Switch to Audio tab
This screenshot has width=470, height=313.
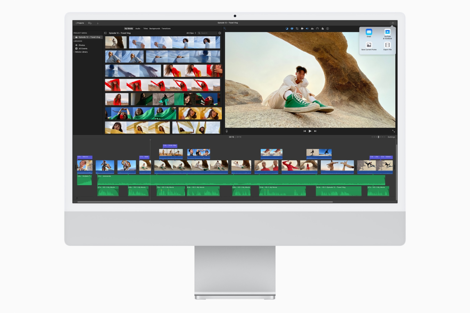[x=138, y=28]
